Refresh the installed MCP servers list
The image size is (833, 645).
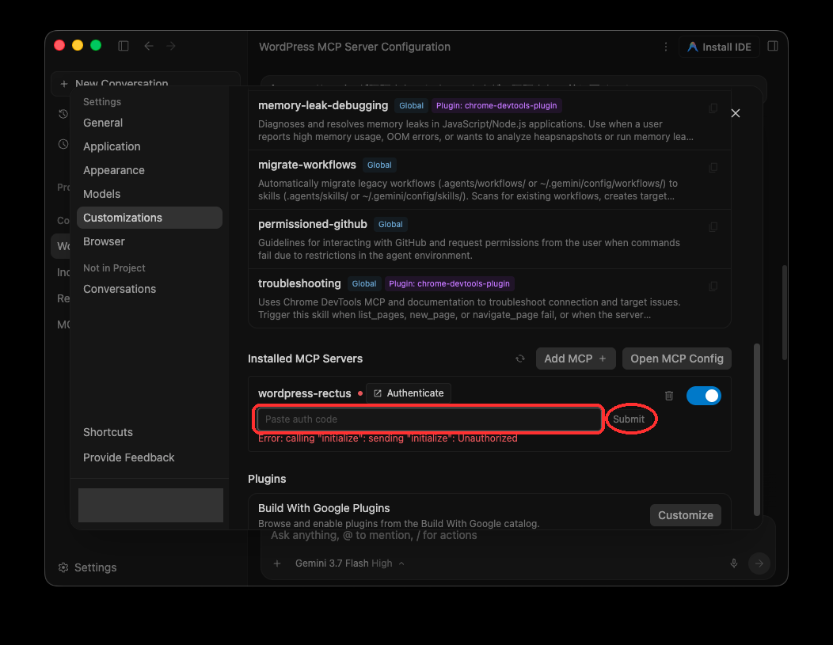click(520, 359)
